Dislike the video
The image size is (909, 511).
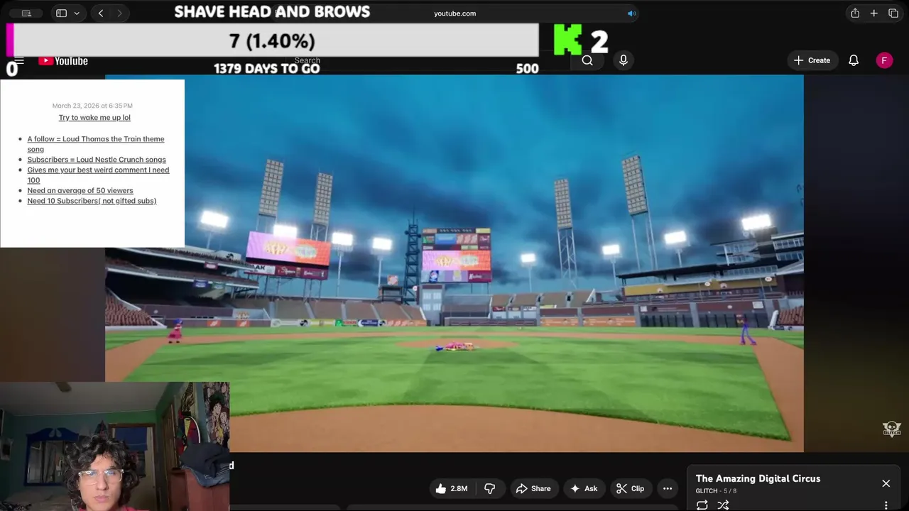click(x=489, y=488)
